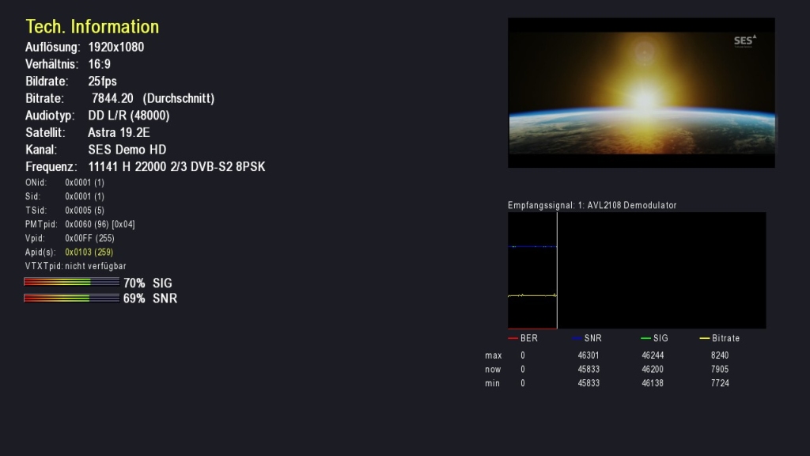Click the min Bitrate value 7724
Screen dimensions: 810x456
coord(720,384)
